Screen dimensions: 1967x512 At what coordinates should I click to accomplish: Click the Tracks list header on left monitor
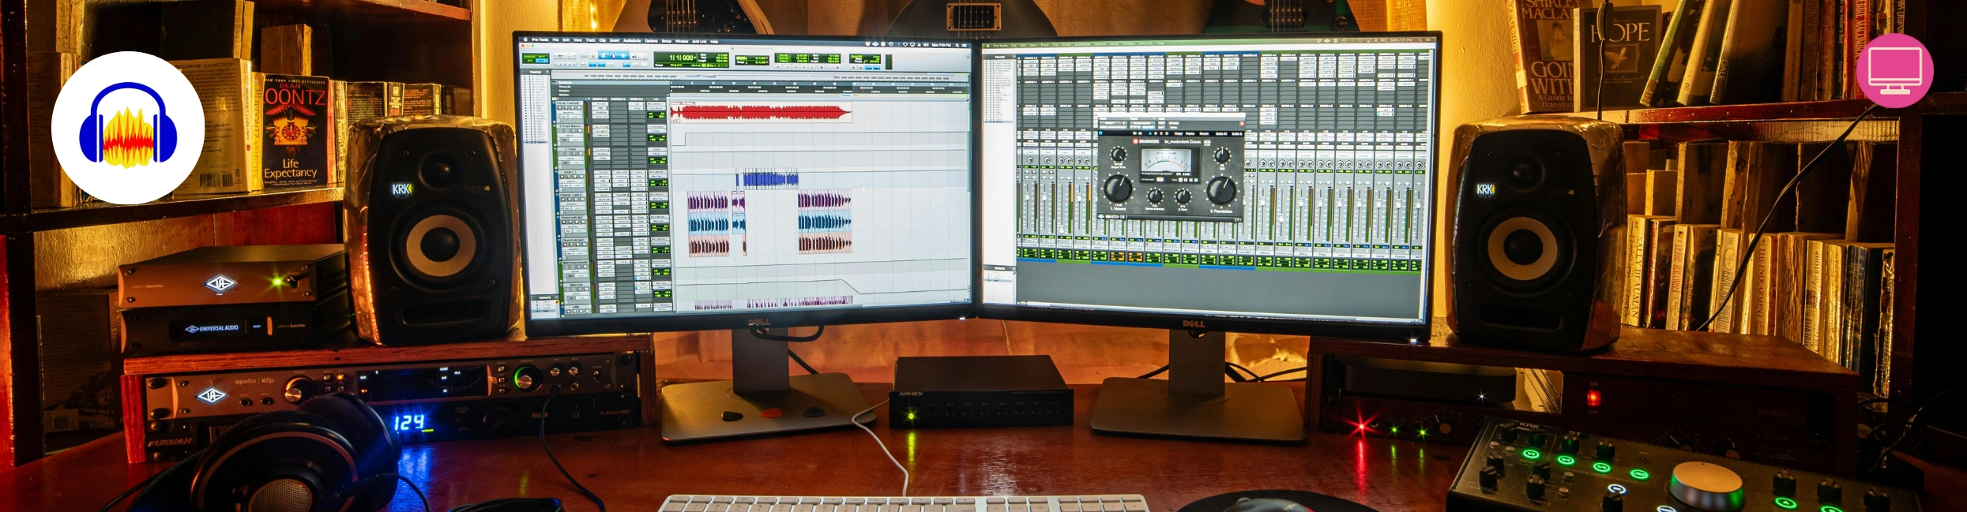[x=536, y=72]
